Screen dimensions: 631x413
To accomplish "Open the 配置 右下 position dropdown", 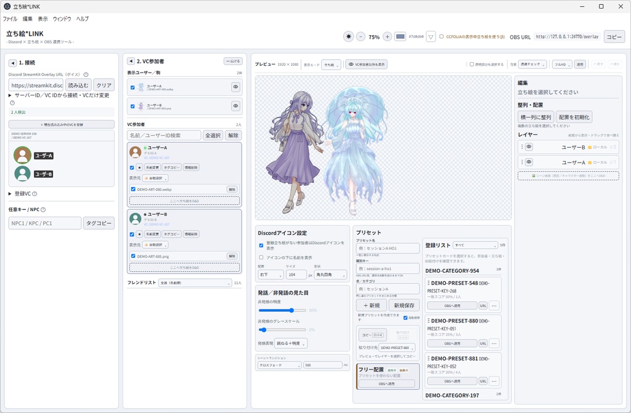I will [271, 275].
